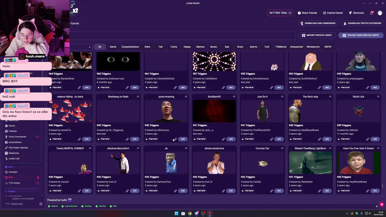Screen dimensions: 386x217
Task: Collapse the Core sidebar section
Action: coord(10,167)
